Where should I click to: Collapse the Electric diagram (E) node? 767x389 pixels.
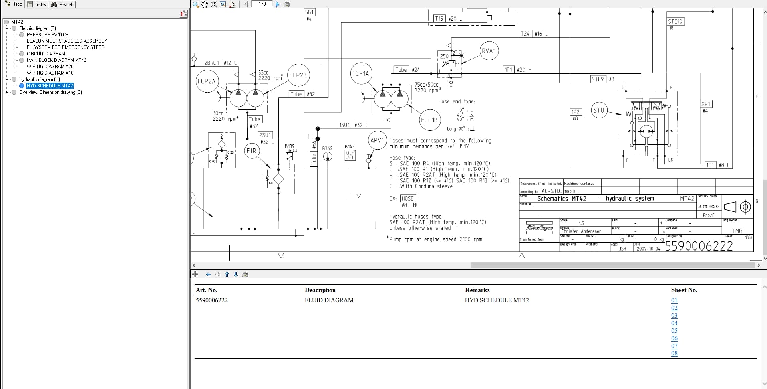[6, 28]
